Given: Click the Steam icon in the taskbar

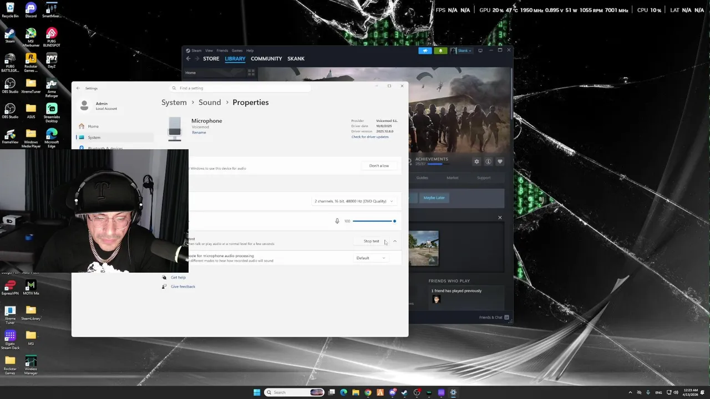Looking at the screenshot, I should tap(404, 392).
